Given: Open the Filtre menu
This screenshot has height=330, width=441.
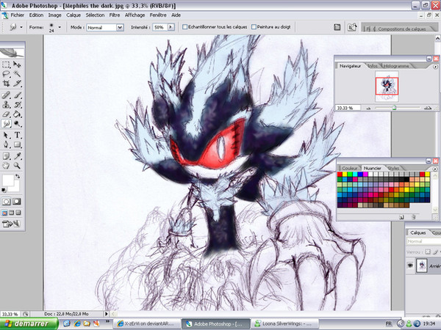Looking at the screenshot, I should [115, 15].
